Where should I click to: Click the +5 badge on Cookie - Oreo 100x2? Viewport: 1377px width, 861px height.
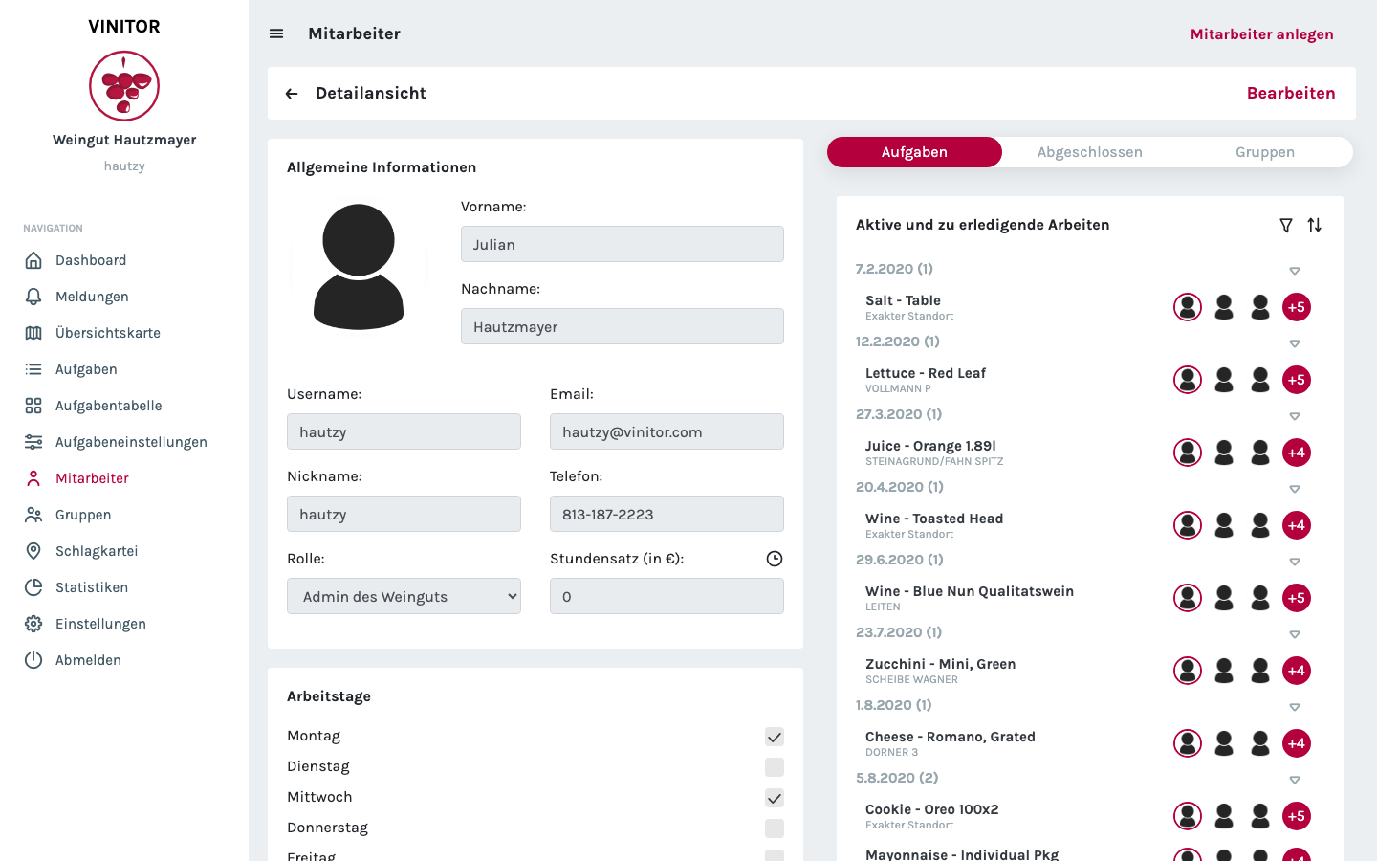click(1297, 816)
